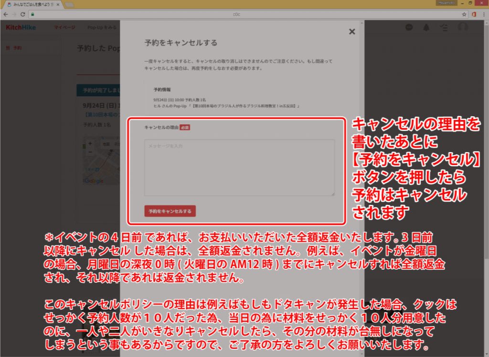
Task: Focus the メッセージを入力 cancellation reason textarea
Action: [240, 168]
